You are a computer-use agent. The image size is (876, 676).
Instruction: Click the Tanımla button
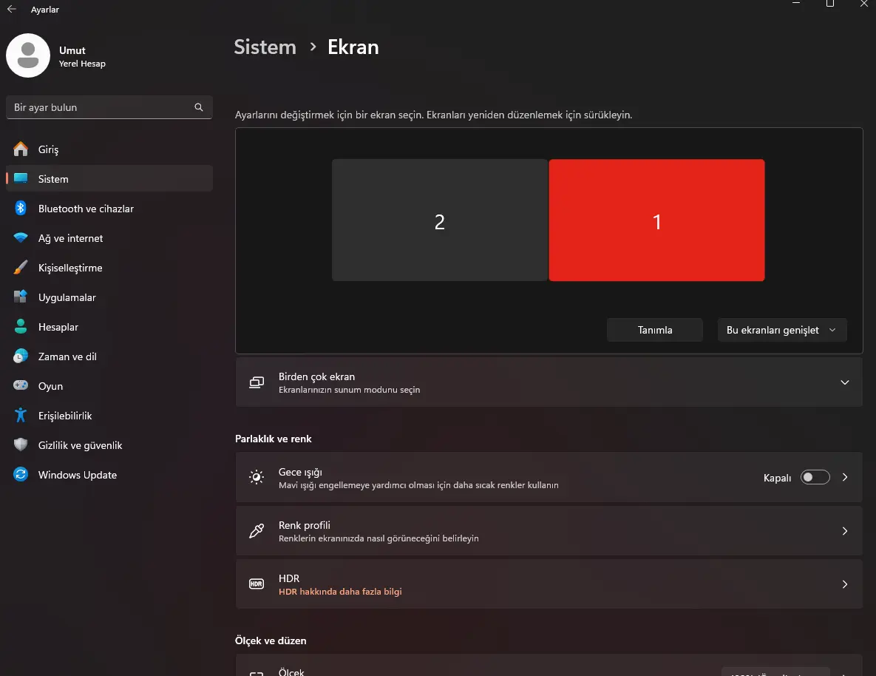pyautogui.click(x=655, y=330)
